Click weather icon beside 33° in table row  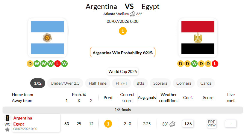click(172, 124)
